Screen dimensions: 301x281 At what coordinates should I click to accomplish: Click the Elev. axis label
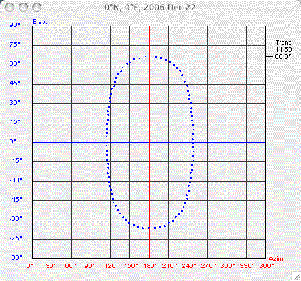[x=39, y=22]
